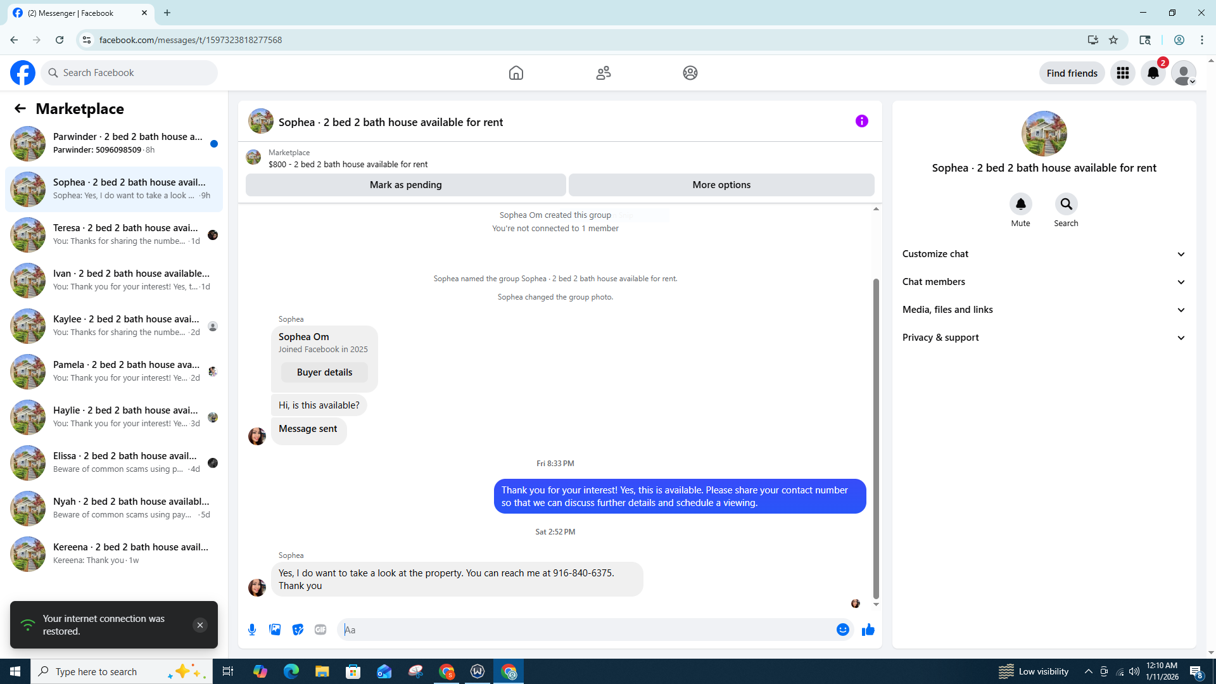
Task: Open the Ivan conversation
Action: click(114, 281)
